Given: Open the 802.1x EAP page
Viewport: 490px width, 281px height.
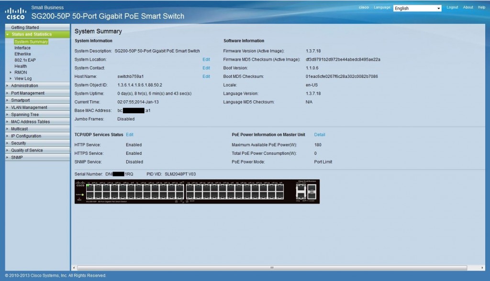Looking at the screenshot, I should [x=25, y=60].
